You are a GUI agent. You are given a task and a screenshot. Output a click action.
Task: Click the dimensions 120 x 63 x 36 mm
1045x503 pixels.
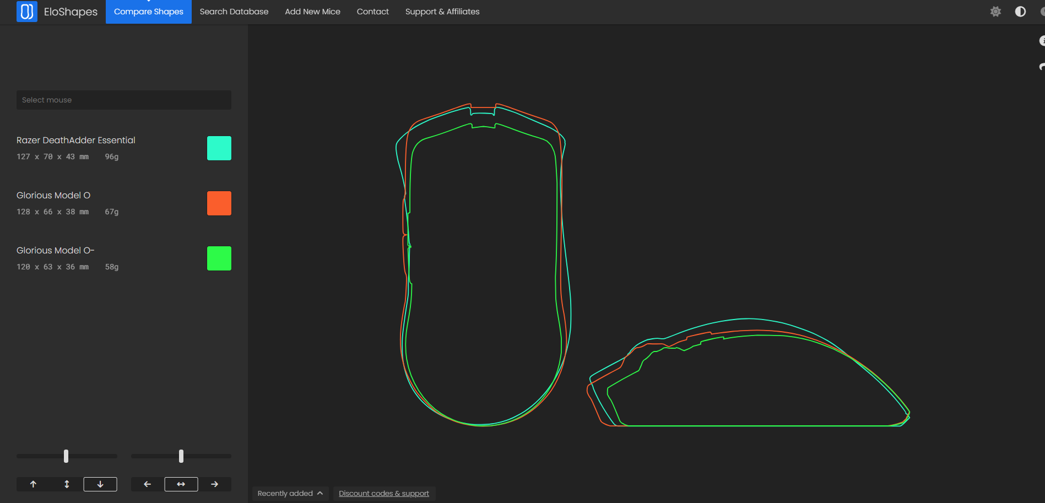[52, 267]
